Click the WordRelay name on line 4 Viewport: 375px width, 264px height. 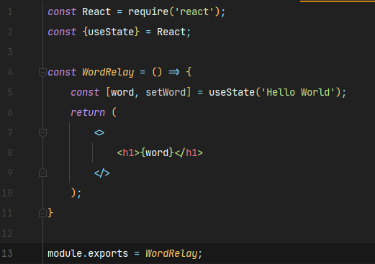108,72
